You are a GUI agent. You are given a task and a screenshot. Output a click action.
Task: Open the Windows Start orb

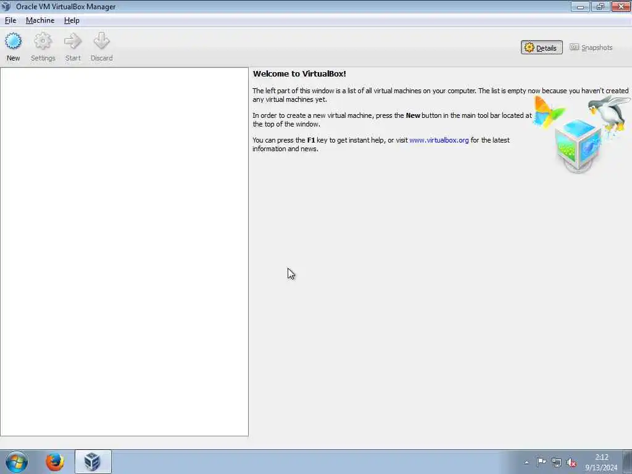[17, 462]
